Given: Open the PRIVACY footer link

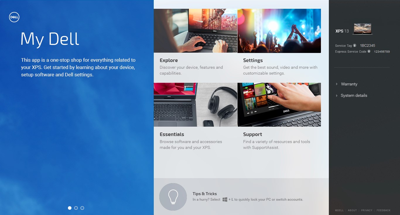Looking at the screenshot, I should 367,210.
